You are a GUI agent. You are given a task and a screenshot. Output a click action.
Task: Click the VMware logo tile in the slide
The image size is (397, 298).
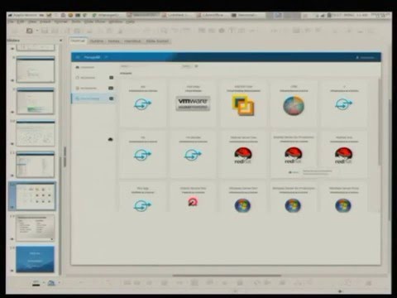coord(193,103)
